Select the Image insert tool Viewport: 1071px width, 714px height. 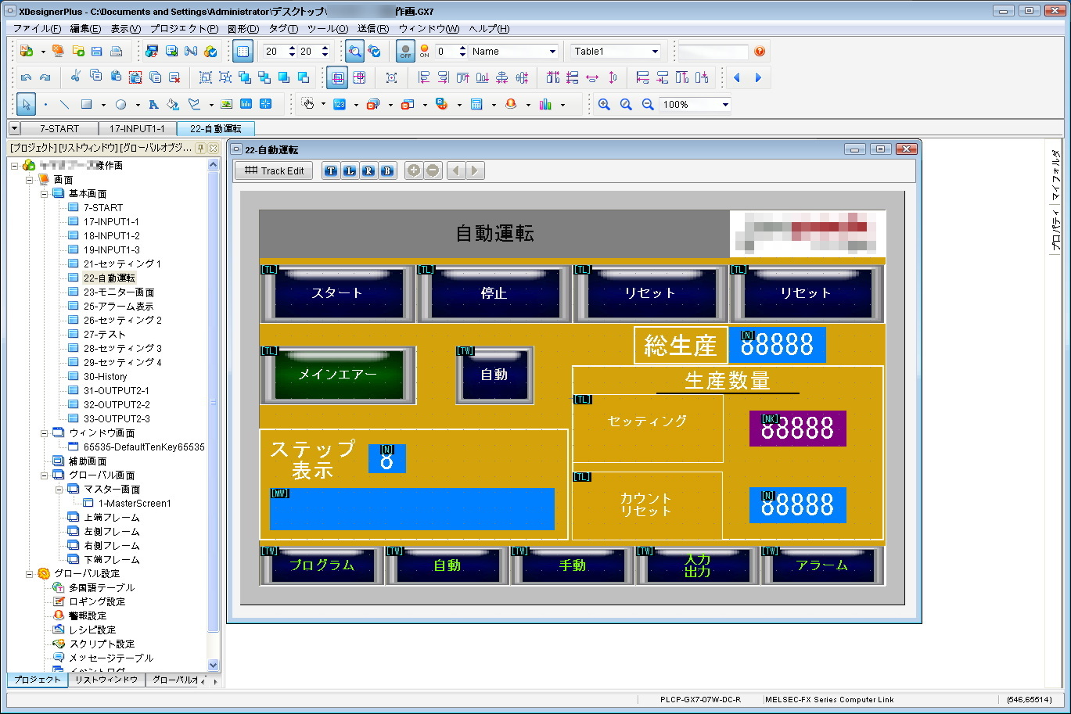coord(226,104)
